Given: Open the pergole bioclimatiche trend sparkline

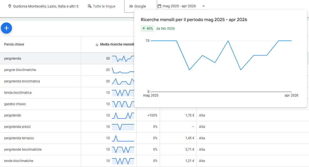Looking at the screenshot, I should click(123, 70).
